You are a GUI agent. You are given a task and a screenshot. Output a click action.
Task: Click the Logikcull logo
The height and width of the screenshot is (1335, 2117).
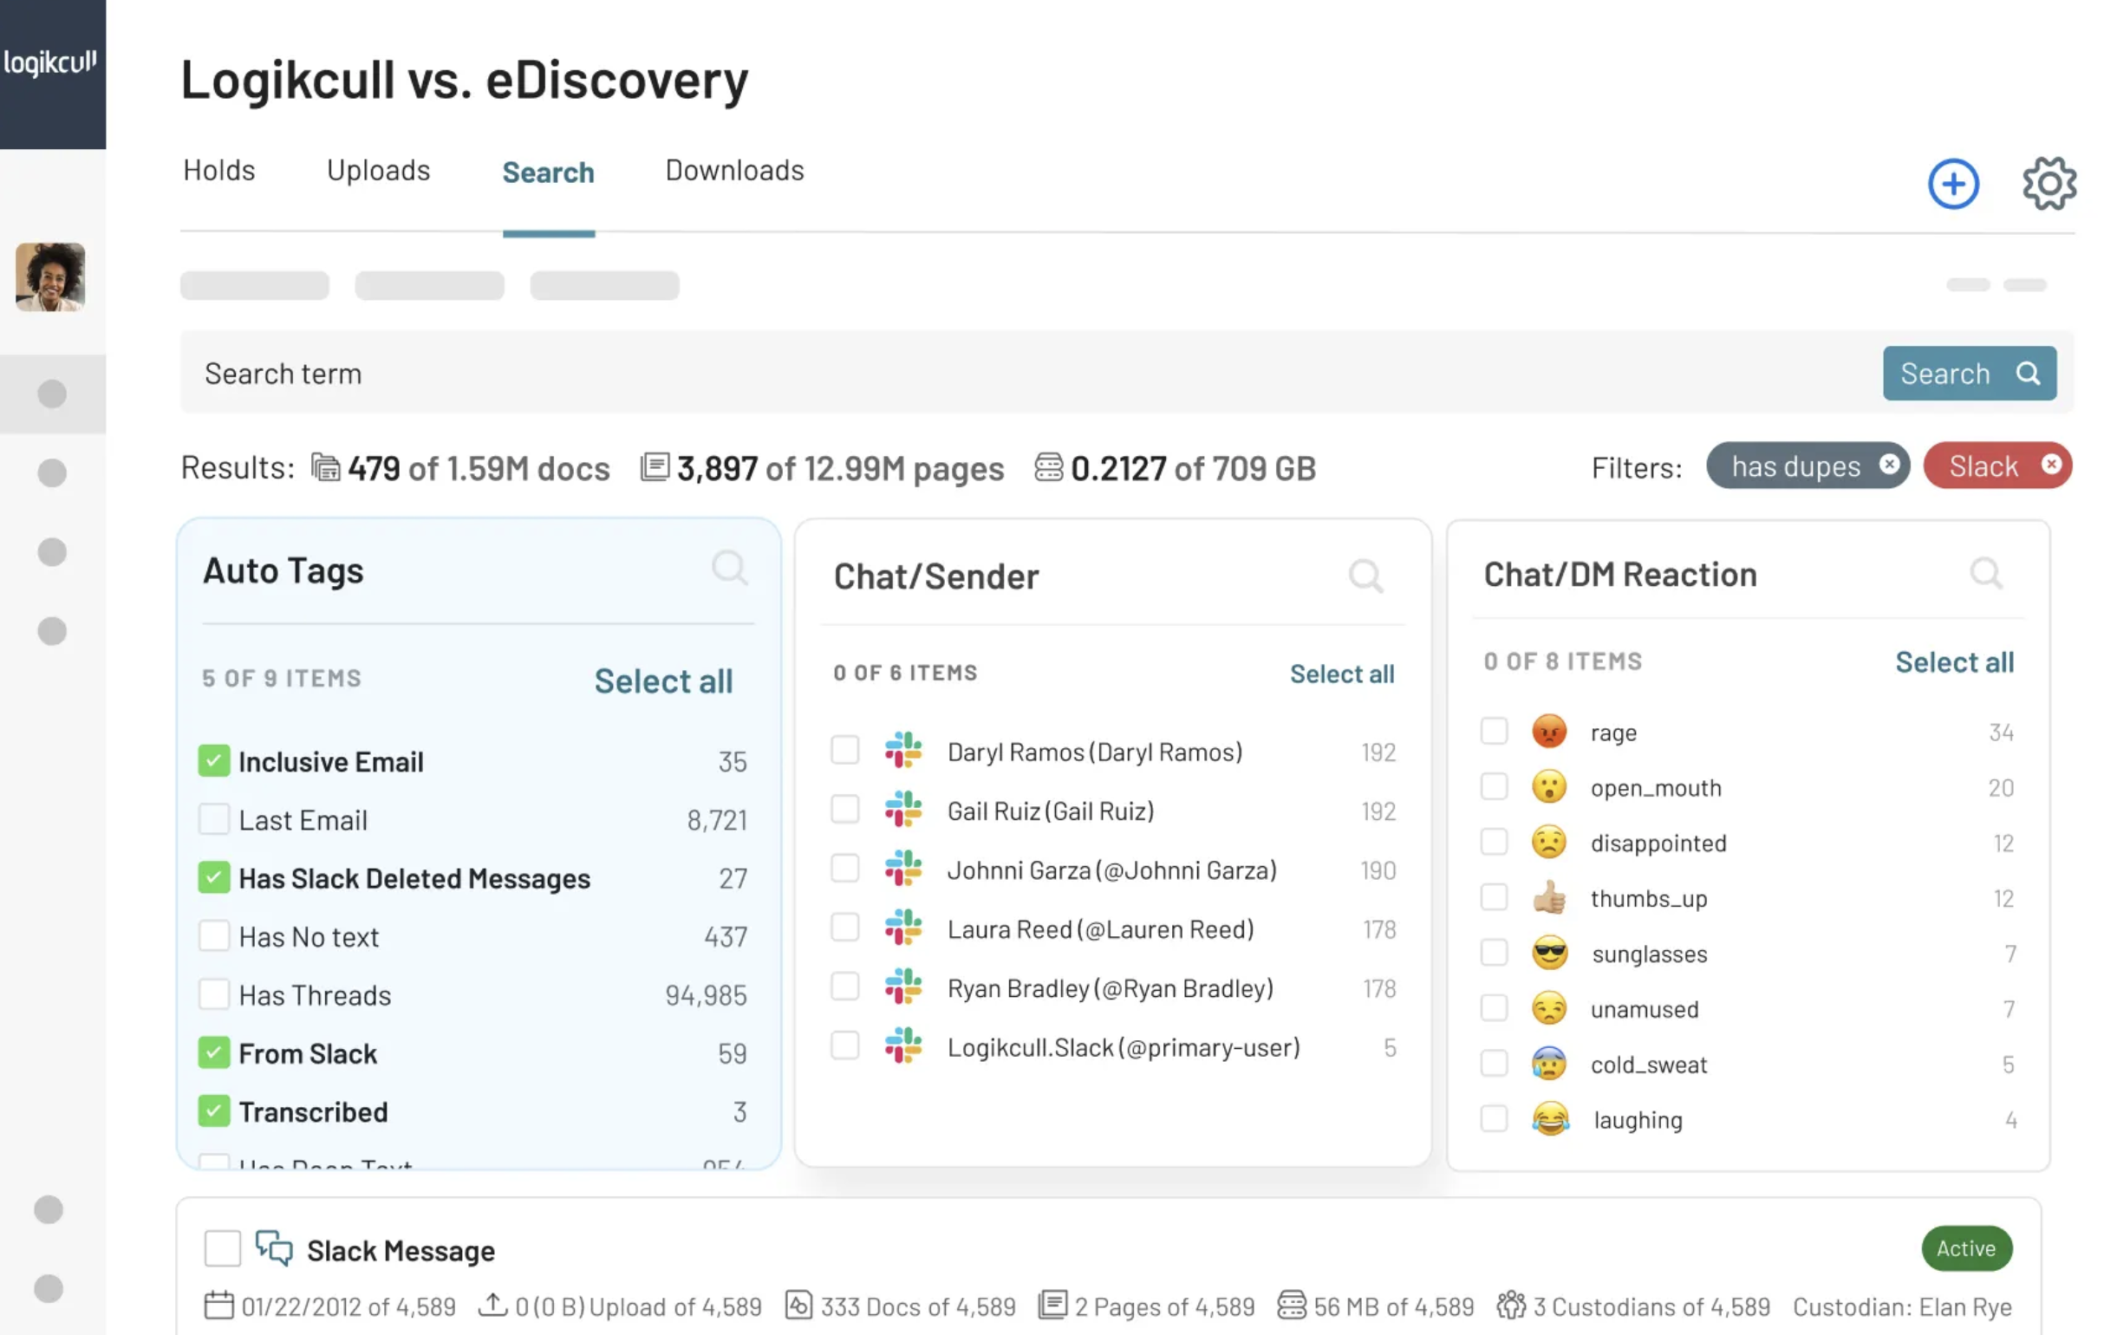(x=50, y=62)
